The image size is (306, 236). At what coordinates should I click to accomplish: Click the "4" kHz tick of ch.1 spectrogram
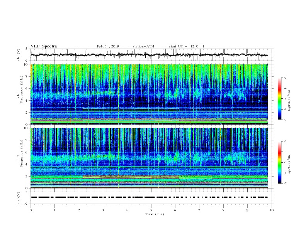point(27,101)
